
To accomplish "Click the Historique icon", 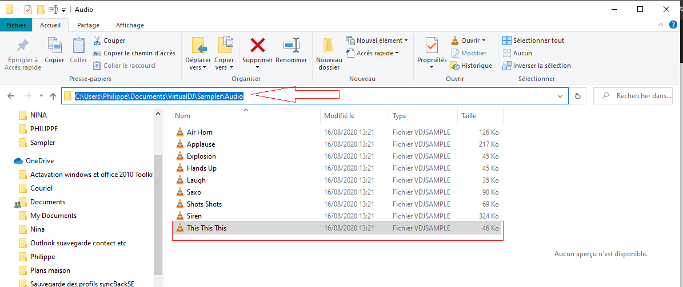I will point(455,66).
